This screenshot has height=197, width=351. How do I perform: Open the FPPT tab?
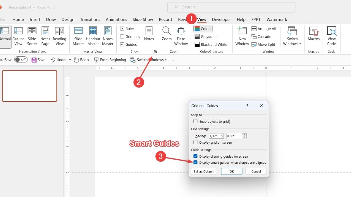(256, 20)
